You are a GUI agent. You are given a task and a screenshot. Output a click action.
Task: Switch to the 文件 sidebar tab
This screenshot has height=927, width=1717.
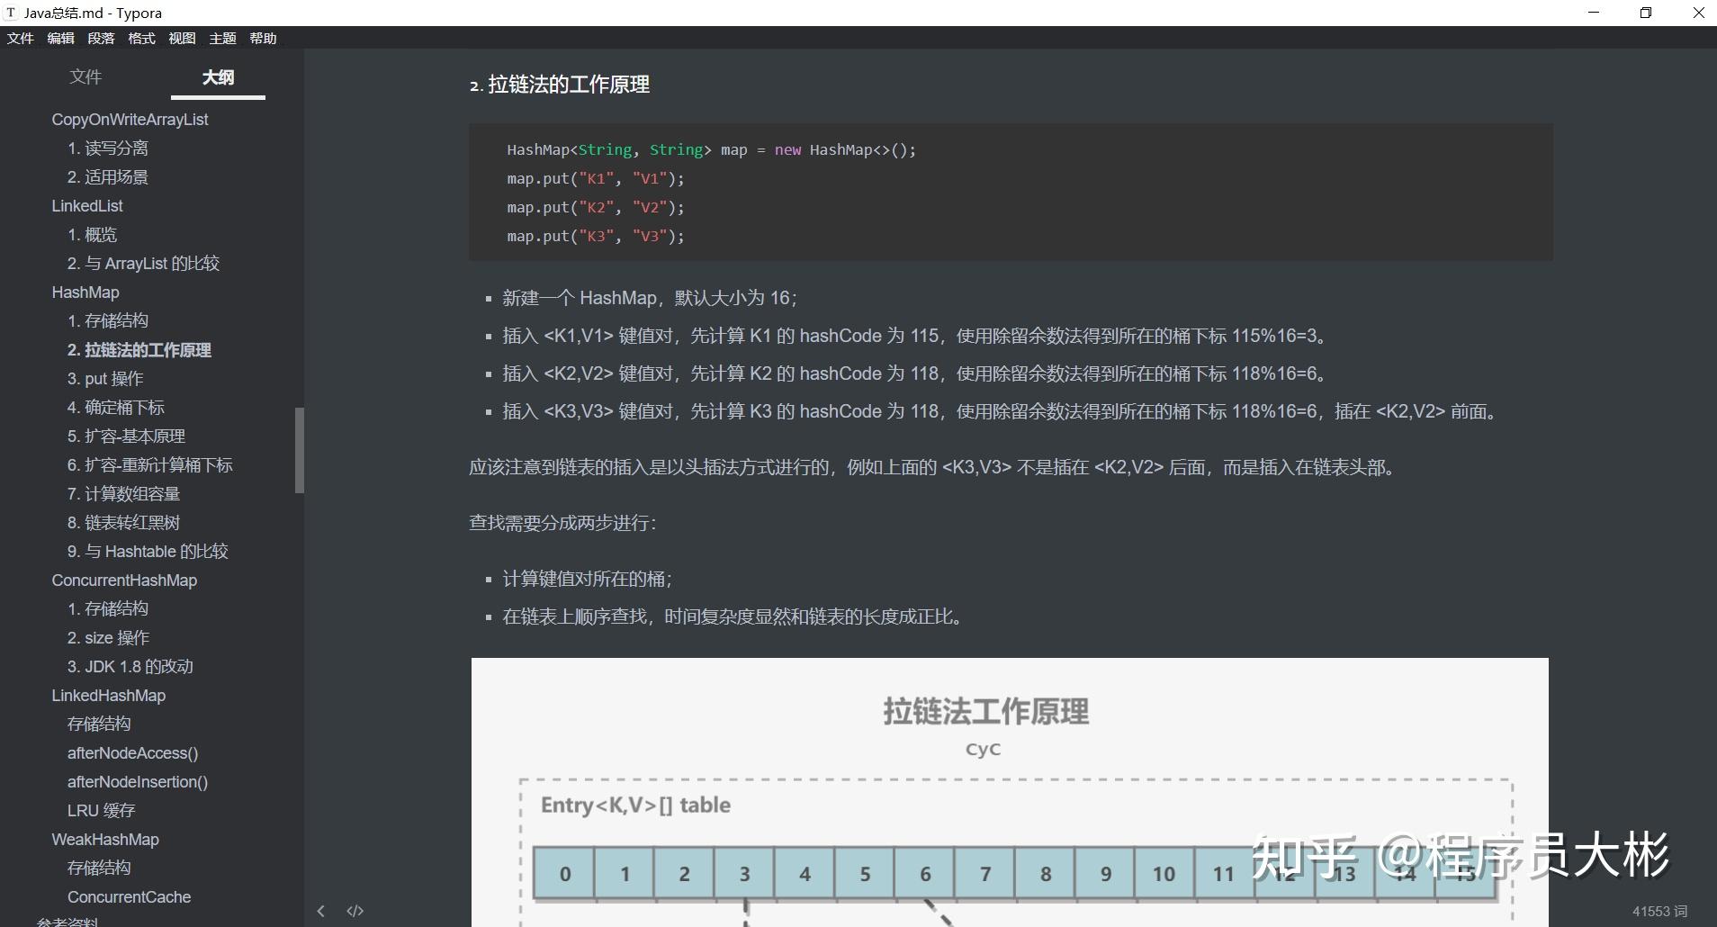point(85,77)
